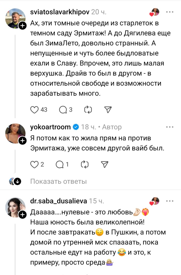This screenshot has width=181, height=275.
Task: Open sviatoslavarkhipov's profile from username
Action: (x=60, y=12)
